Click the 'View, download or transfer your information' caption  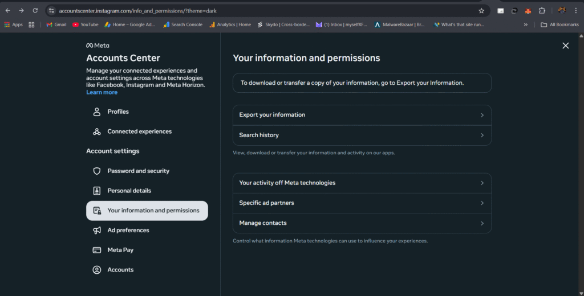314,153
